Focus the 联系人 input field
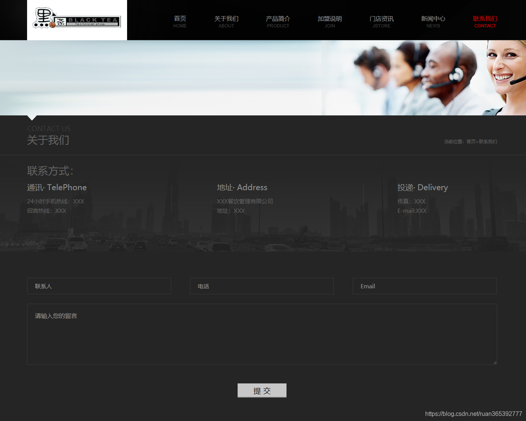526x421 pixels. [99, 286]
